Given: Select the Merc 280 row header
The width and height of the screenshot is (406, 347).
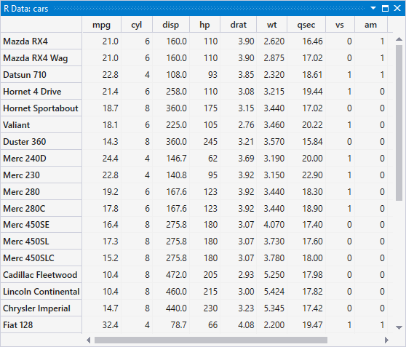Looking at the screenshot, I should (x=41, y=191).
